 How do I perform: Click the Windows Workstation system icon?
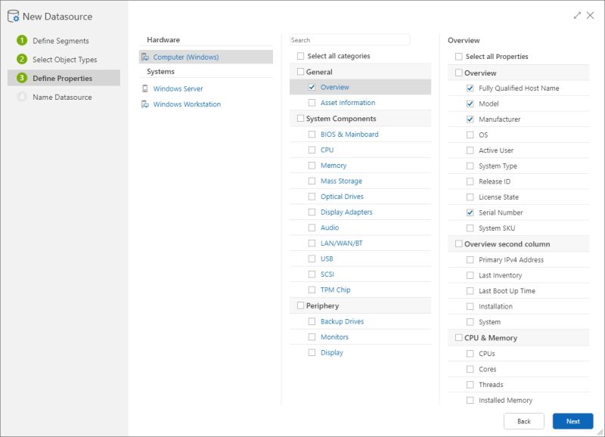(x=144, y=104)
